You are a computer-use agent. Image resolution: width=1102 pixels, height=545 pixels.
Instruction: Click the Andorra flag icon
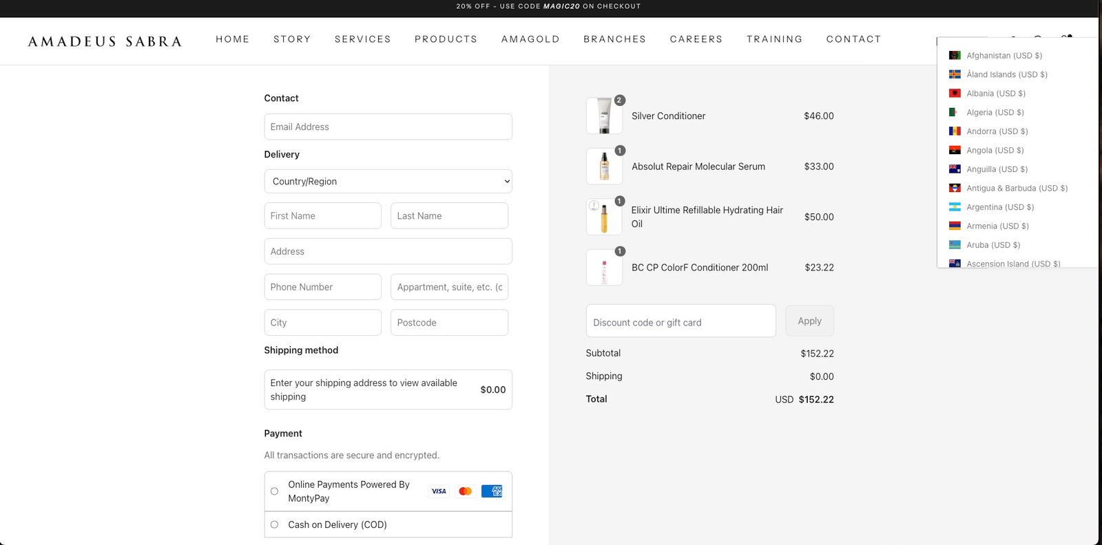pyautogui.click(x=955, y=131)
